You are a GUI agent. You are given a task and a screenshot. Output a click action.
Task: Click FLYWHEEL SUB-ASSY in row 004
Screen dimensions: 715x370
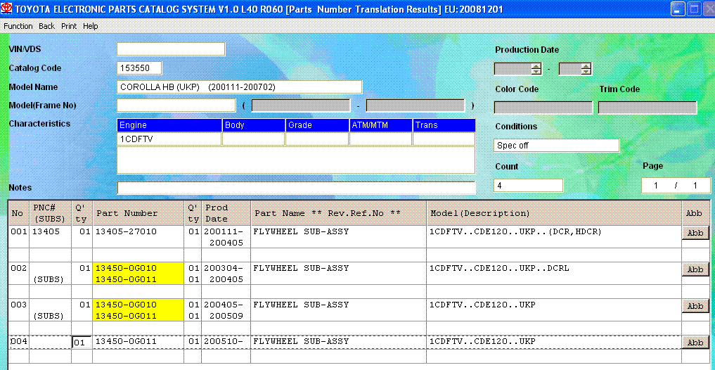click(301, 341)
